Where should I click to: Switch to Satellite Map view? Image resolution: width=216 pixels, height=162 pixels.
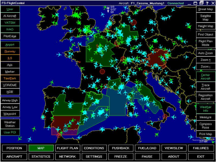(x=205, y=18)
